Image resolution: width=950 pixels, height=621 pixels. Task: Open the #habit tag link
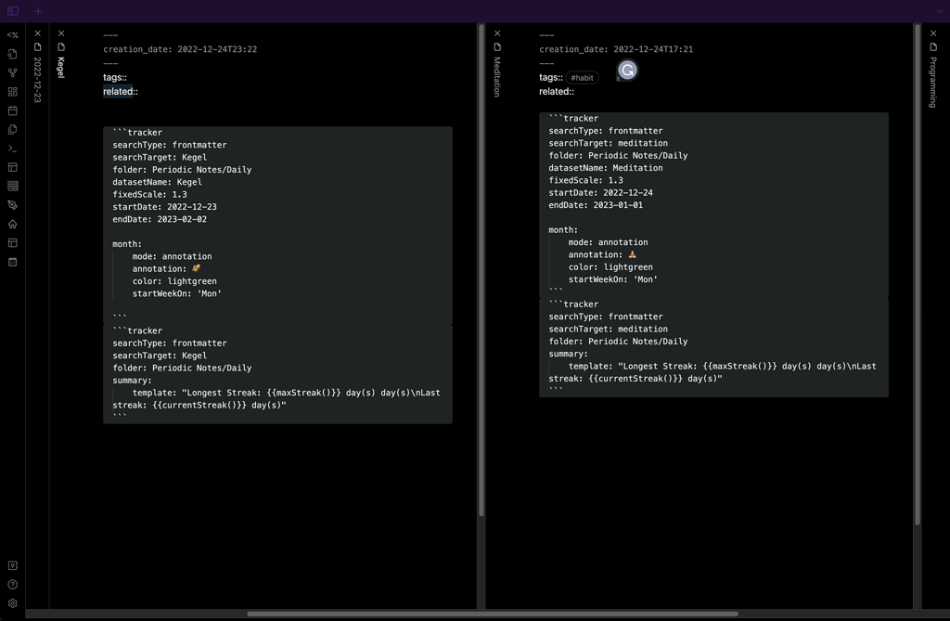(x=583, y=78)
